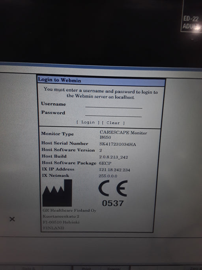
Task: Click the Host Software Version label
Action: click(x=68, y=150)
